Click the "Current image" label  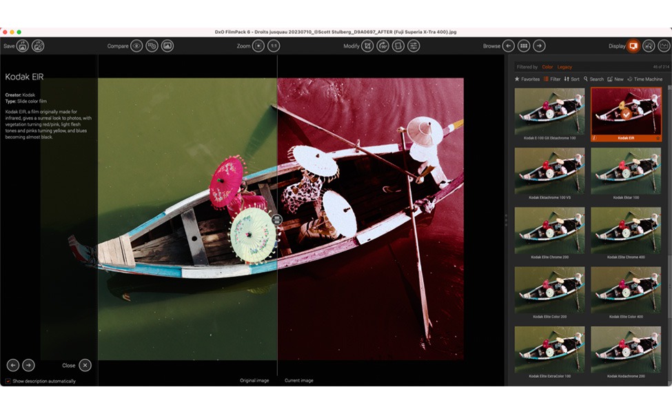point(298,380)
